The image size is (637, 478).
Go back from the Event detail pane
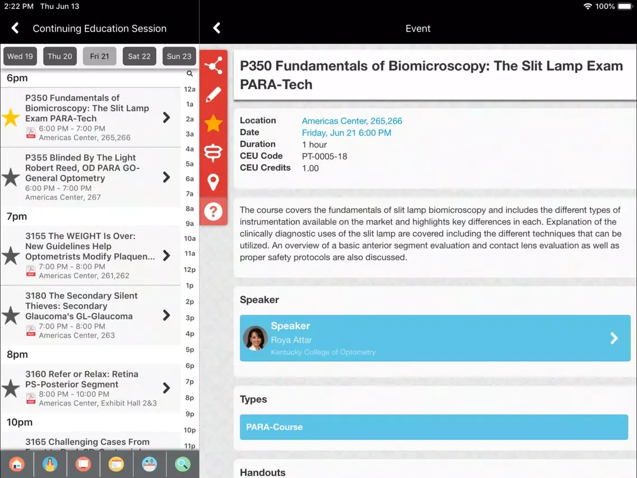point(217,28)
